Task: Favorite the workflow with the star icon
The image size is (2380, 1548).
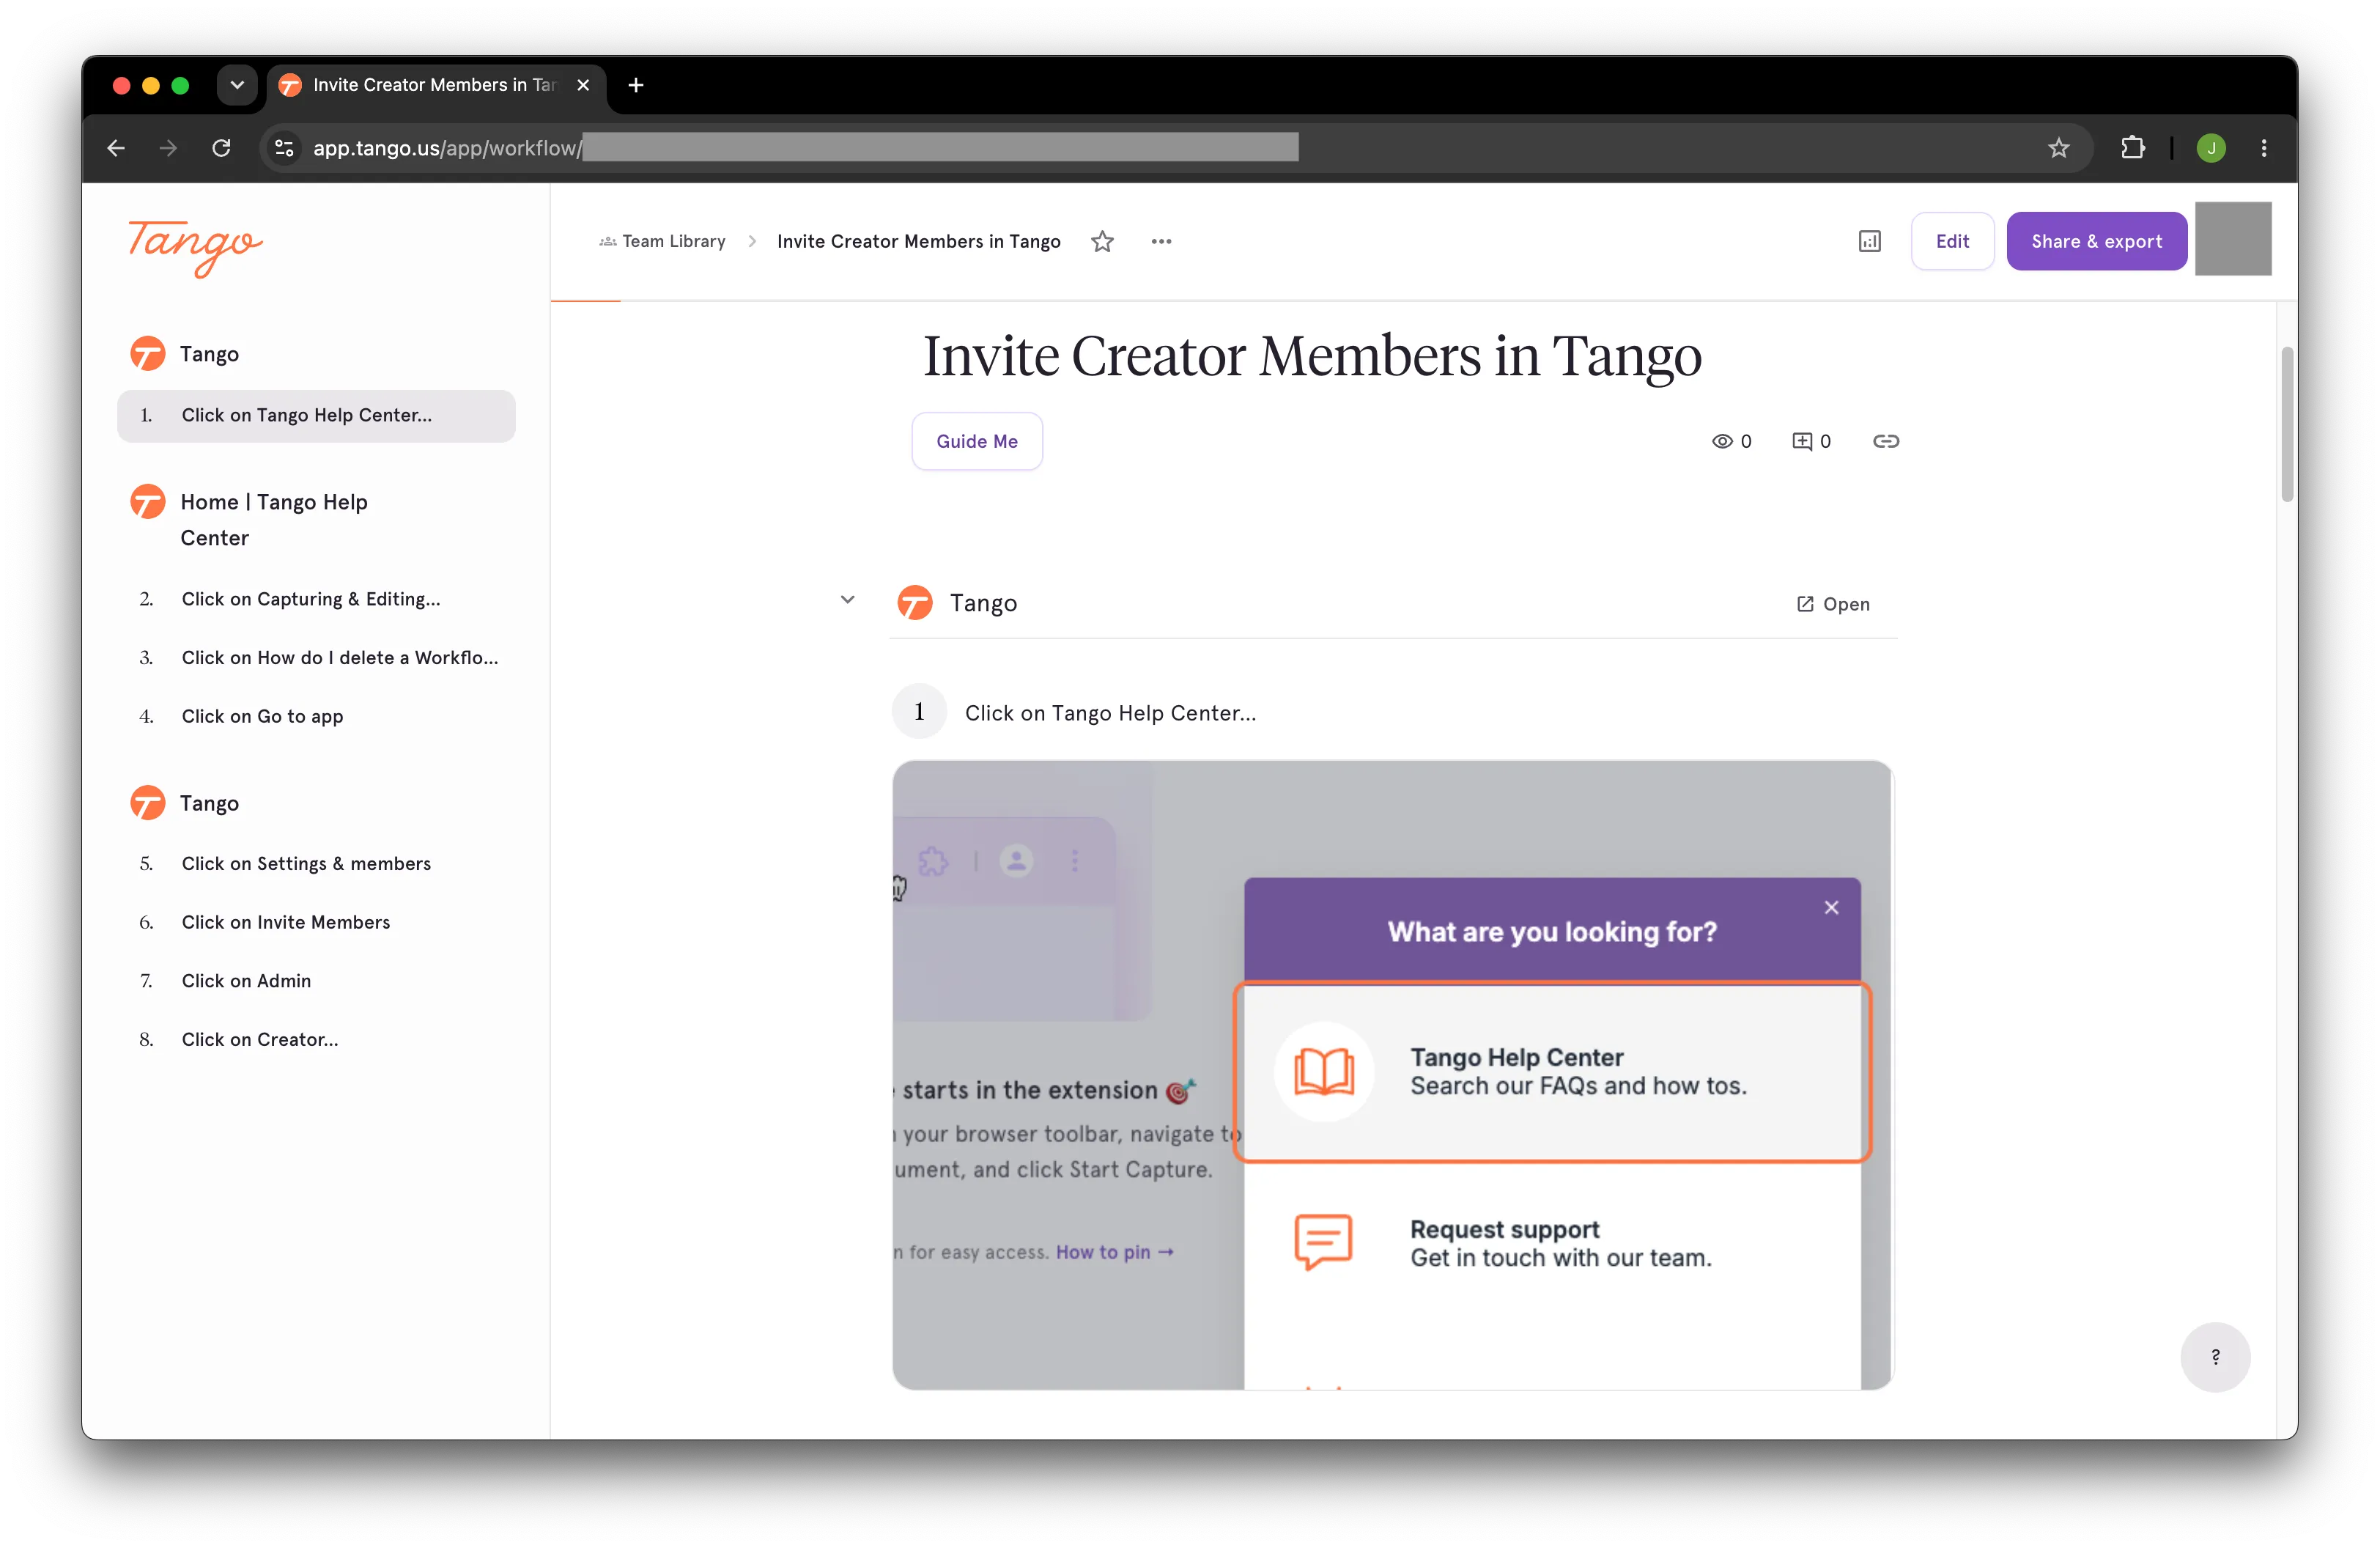Action: click(1102, 241)
